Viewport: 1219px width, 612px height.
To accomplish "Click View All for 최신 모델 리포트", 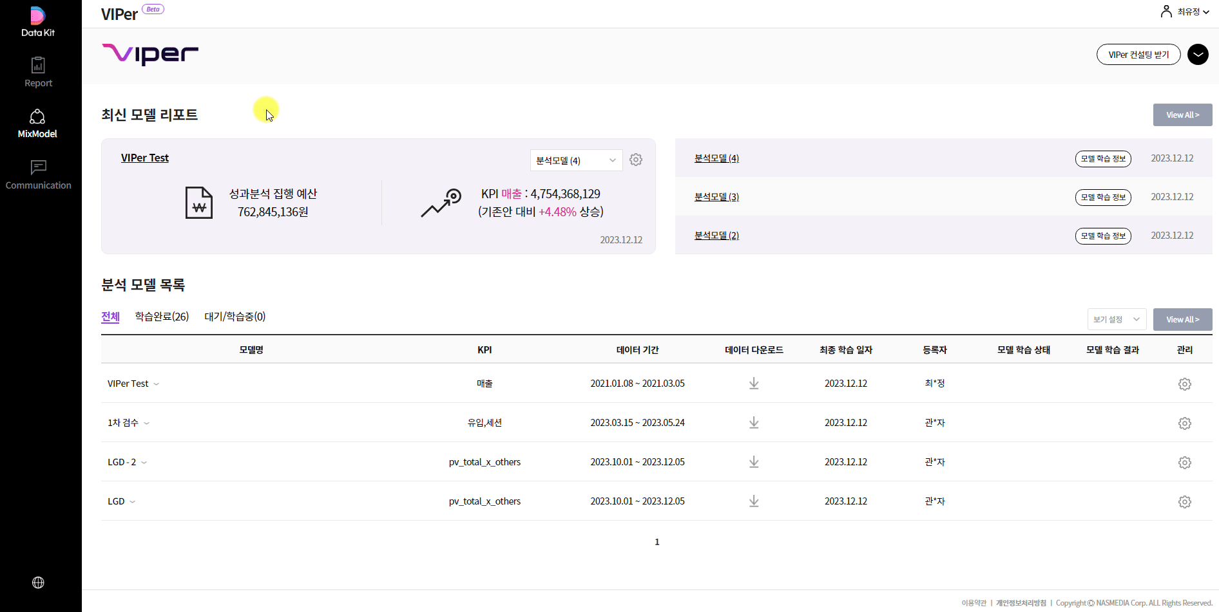I will 1182,115.
